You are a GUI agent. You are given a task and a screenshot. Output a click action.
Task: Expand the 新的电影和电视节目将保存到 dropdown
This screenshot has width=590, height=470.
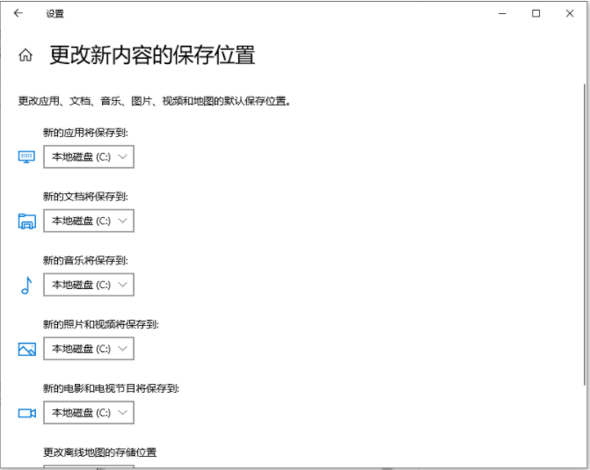pyautogui.click(x=89, y=412)
